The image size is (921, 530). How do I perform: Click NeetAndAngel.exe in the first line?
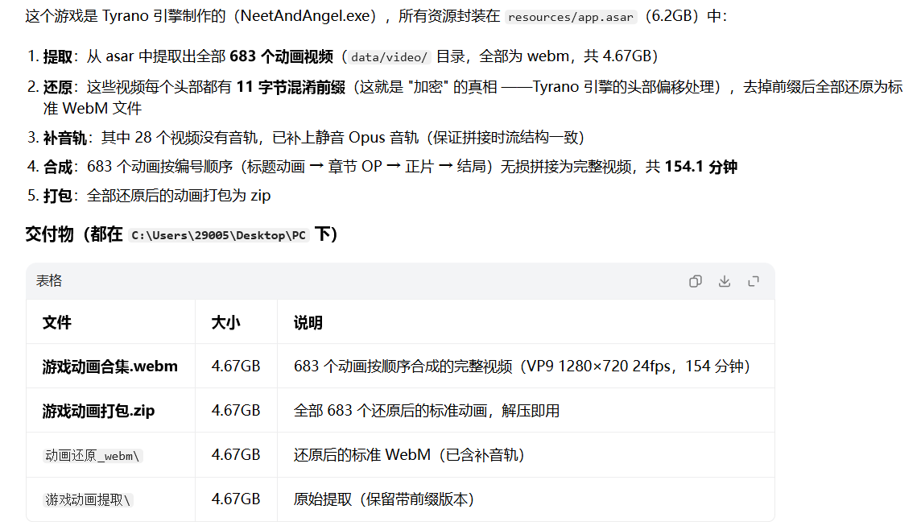[305, 16]
